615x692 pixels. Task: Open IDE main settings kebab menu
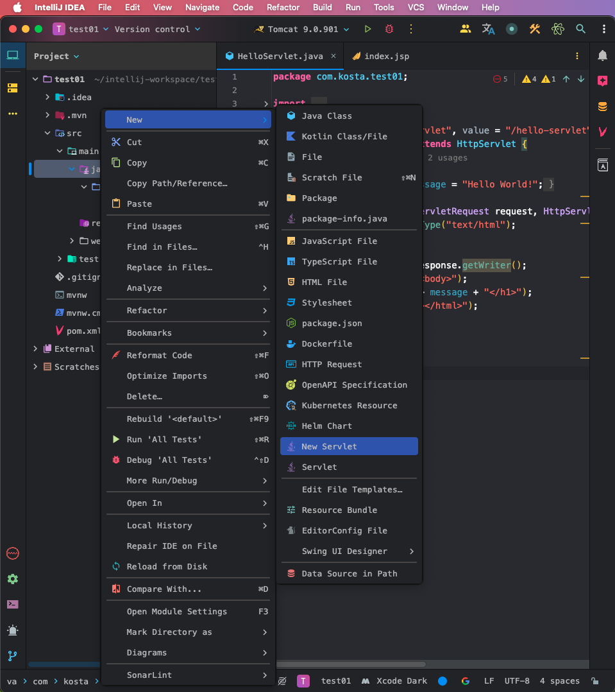pyautogui.click(x=604, y=29)
